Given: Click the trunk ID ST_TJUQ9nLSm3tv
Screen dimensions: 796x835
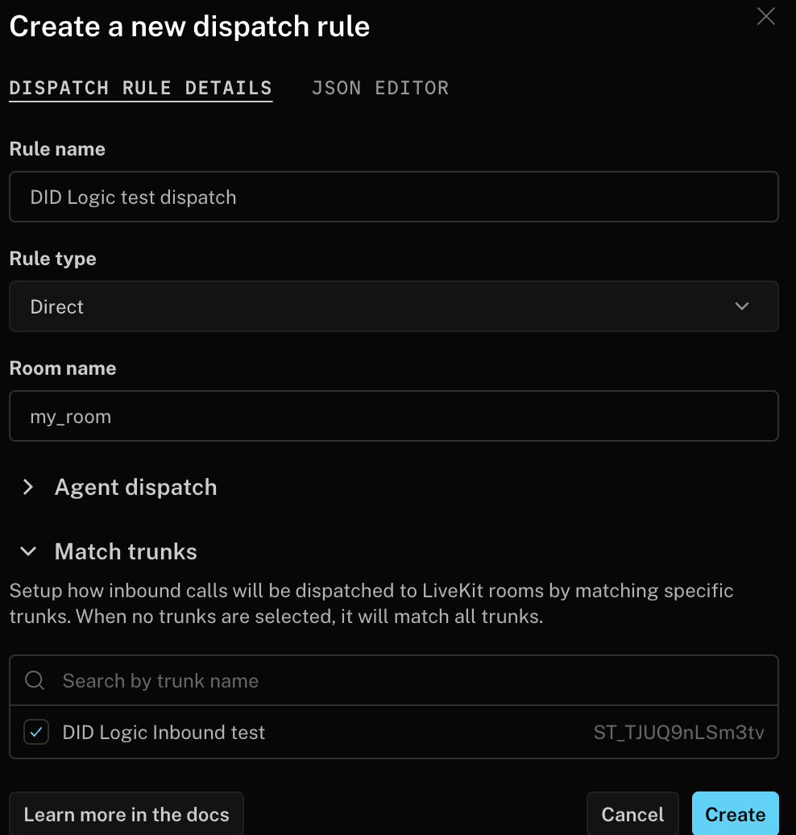Looking at the screenshot, I should click(678, 733).
